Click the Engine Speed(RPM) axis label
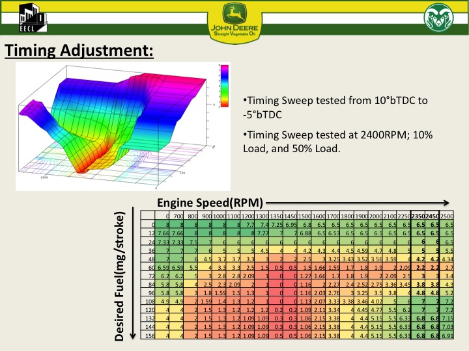469x351 pixels. click(x=209, y=201)
